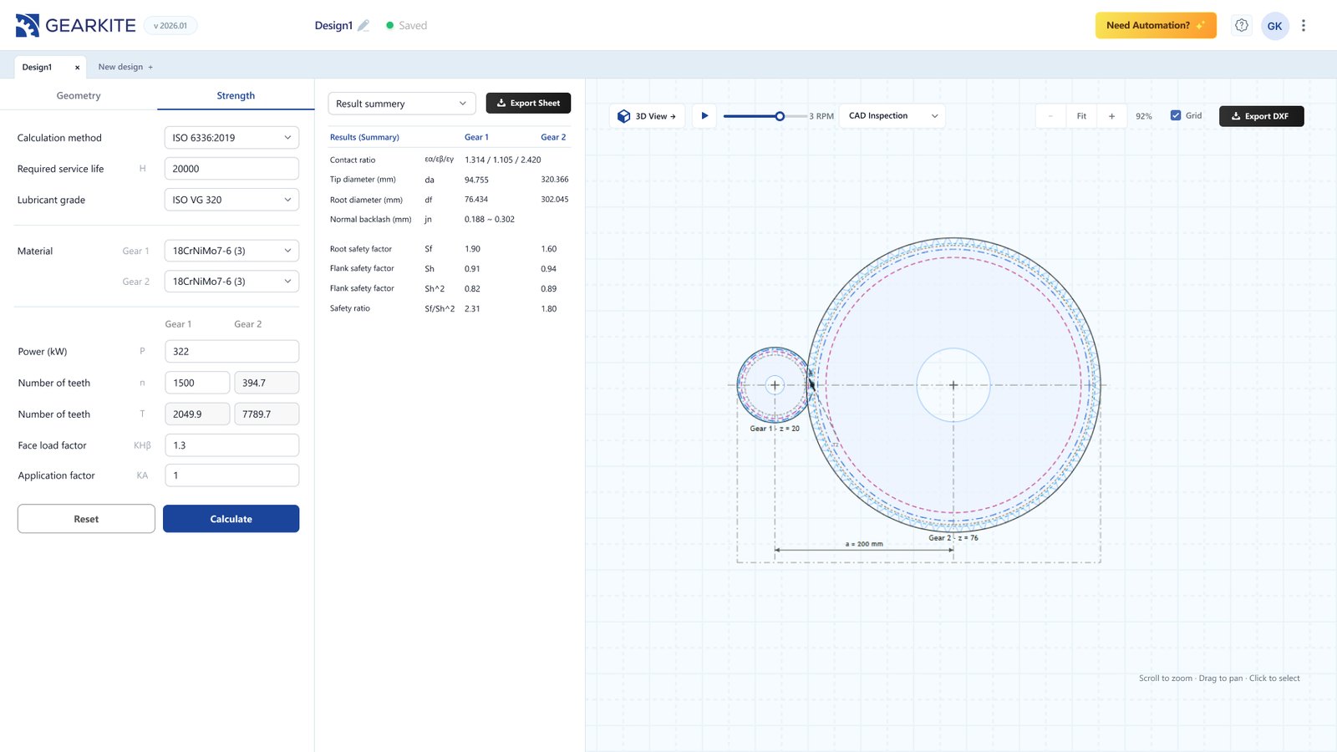Open the Lubricant grade dropdown
This screenshot has width=1337, height=752.
pos(231,200)
